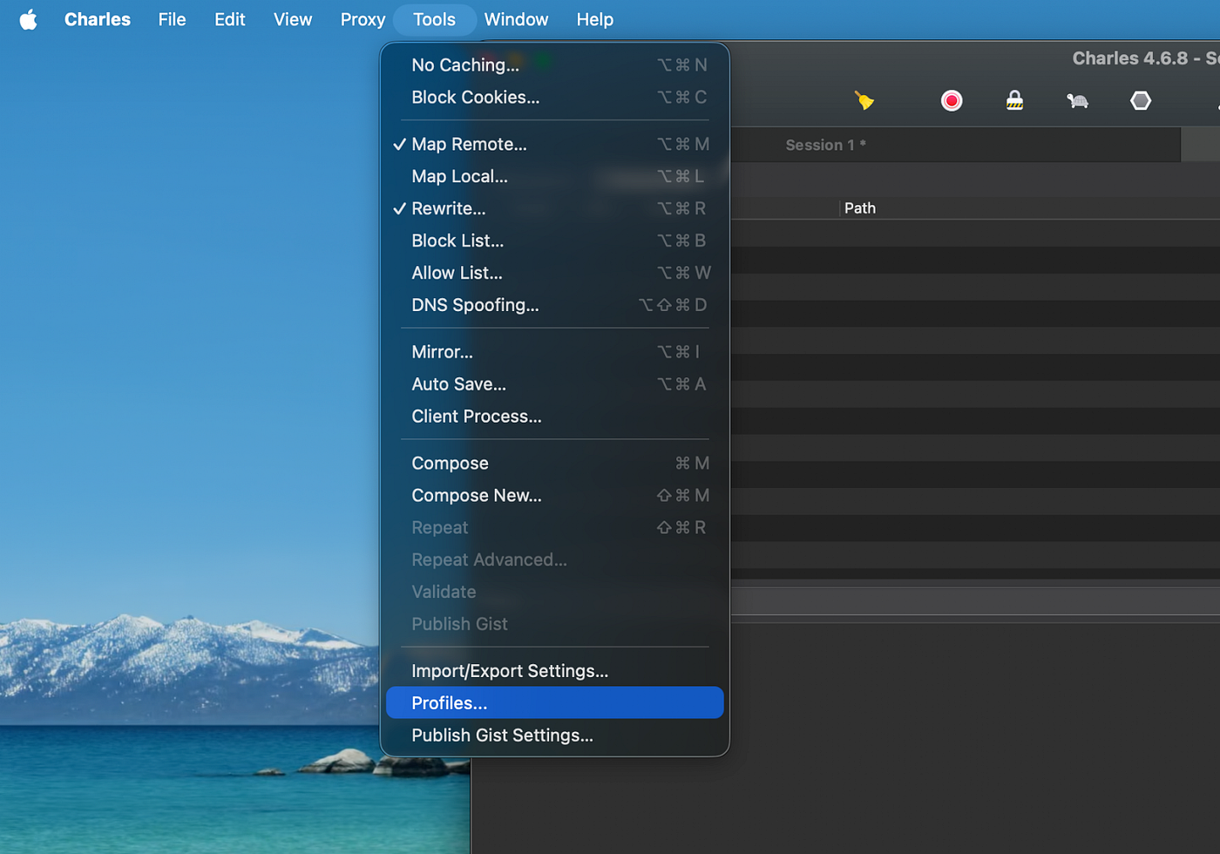Open the Window menu
Screen dimensions: 1220x854
516,19
